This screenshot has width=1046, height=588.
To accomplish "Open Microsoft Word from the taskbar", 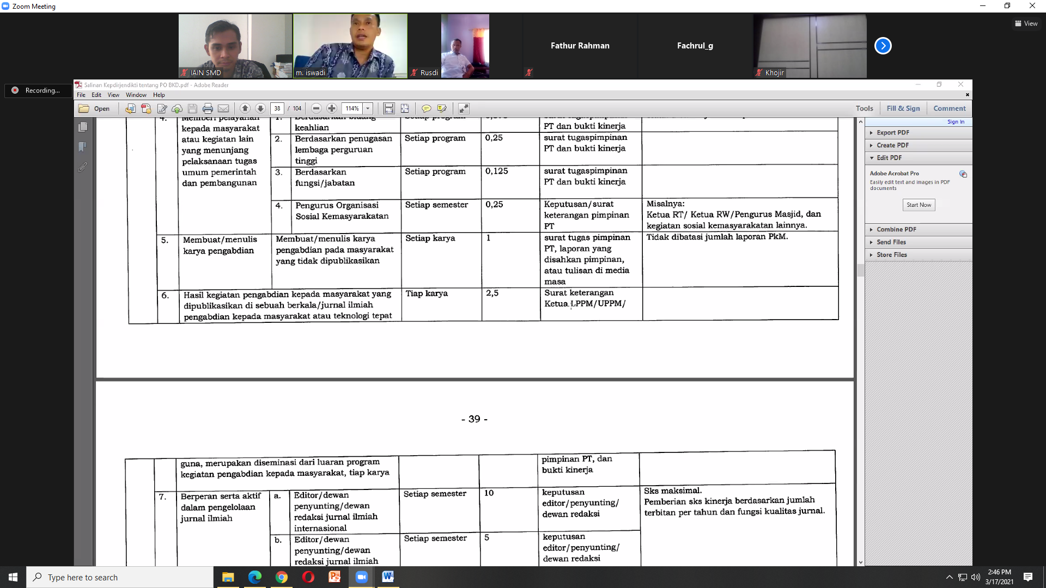I will point(388,577).
